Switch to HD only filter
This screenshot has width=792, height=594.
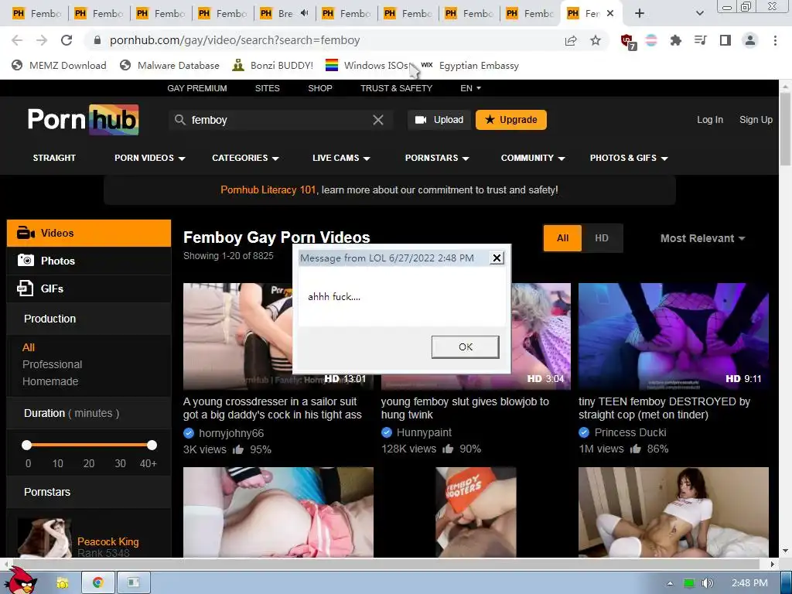(x=602, y=238)
